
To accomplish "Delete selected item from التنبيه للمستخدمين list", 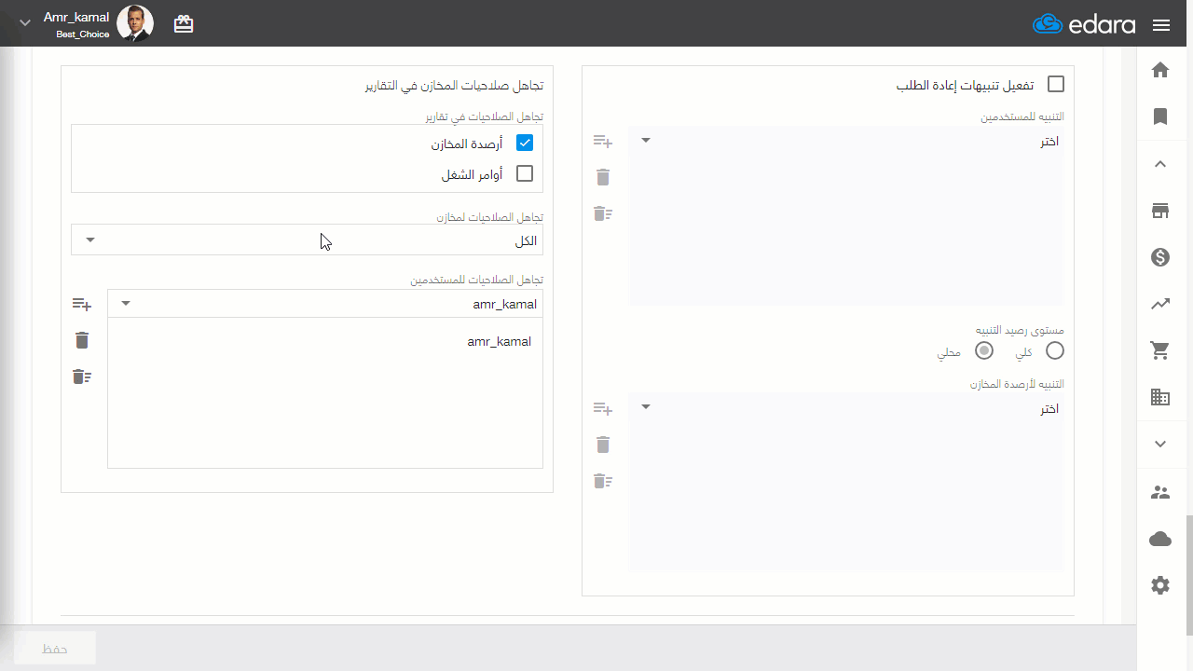I will [603, 177].
